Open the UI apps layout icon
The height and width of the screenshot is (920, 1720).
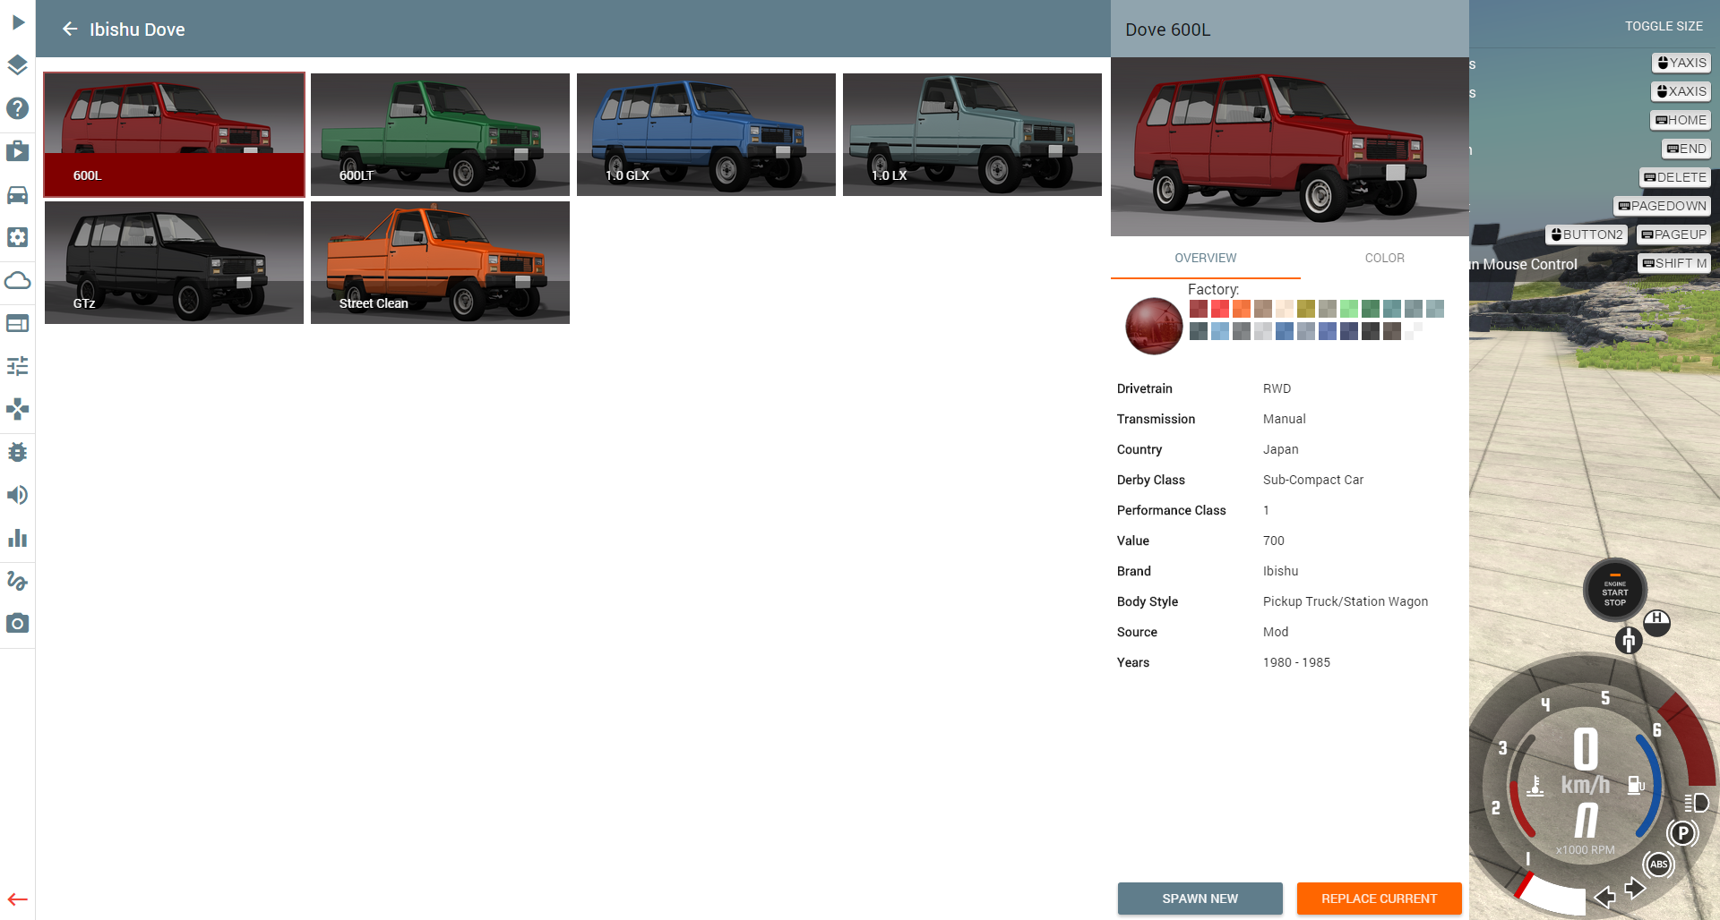18,323
